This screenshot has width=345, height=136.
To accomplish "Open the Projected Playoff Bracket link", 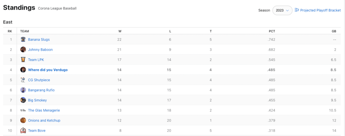I will [x=320, y=10].
